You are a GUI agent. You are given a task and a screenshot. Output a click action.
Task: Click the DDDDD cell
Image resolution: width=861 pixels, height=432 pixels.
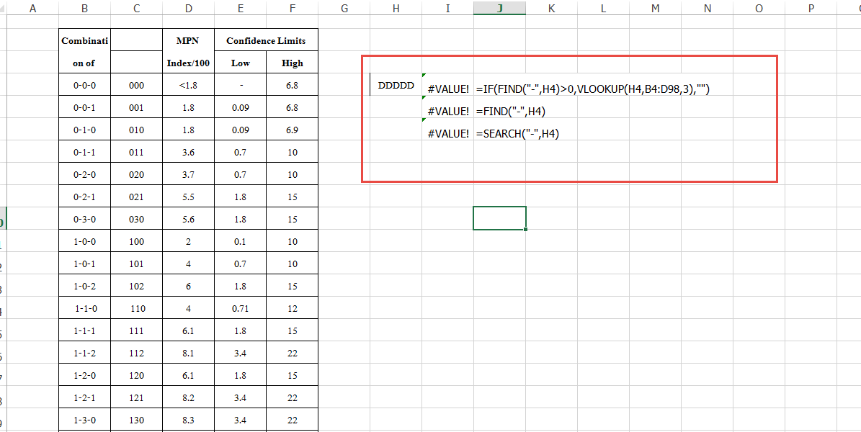pos(396,85)
